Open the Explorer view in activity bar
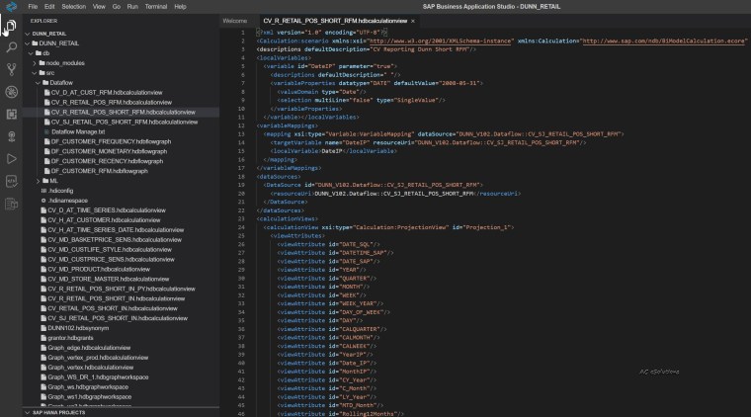 point(11,26)
